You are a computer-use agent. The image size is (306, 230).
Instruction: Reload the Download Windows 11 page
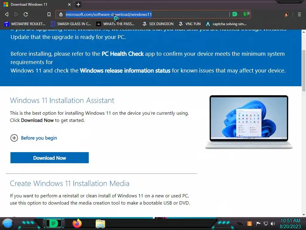(26, 14)
